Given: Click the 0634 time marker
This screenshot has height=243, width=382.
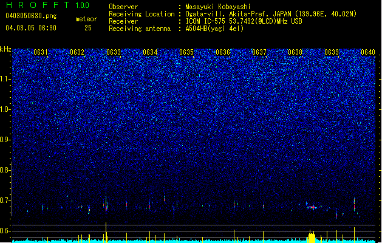Looking at the screenshot, I should click(x=150, y=52).
